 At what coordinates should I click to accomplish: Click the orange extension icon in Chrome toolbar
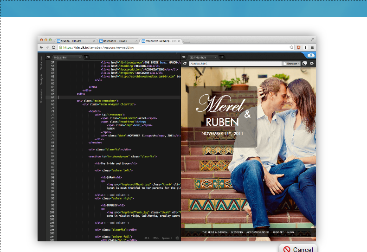298,47
